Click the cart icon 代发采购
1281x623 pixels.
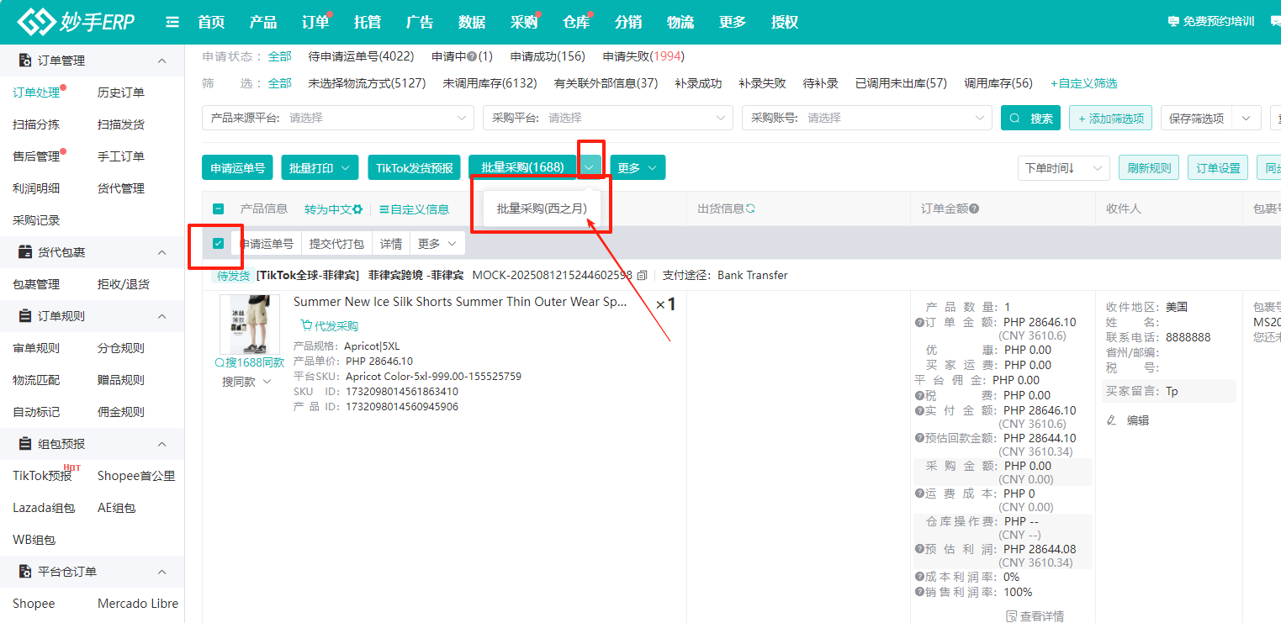pyautogui.click(x=306, y=326)
